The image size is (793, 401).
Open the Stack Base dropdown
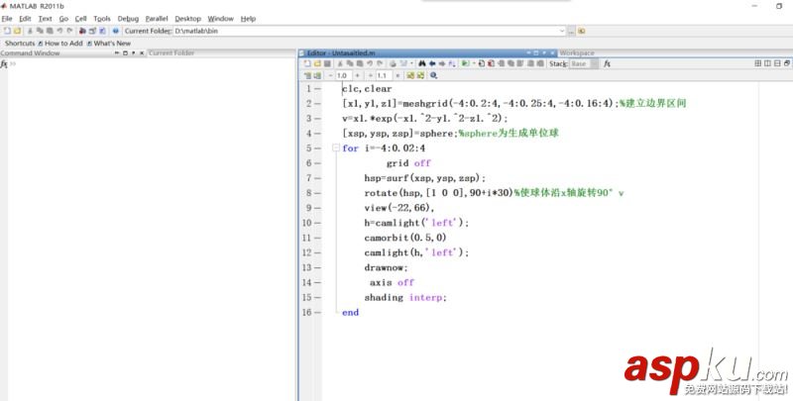583,63
